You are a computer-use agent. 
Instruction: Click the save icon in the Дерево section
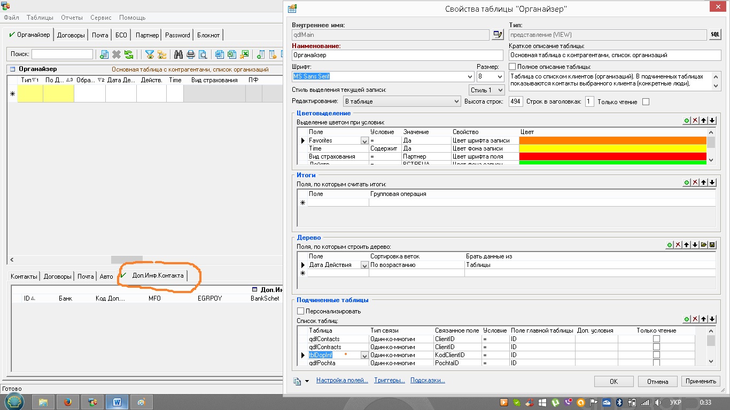pyautogui.click(x=712, y=245)
